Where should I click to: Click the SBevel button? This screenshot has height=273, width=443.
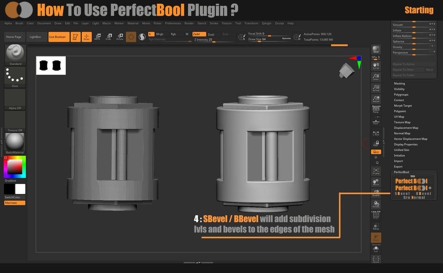pyautogui.click(x=402, y=194)
